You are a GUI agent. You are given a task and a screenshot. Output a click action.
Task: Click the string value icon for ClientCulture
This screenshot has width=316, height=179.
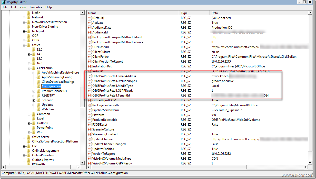click(90, 52)
